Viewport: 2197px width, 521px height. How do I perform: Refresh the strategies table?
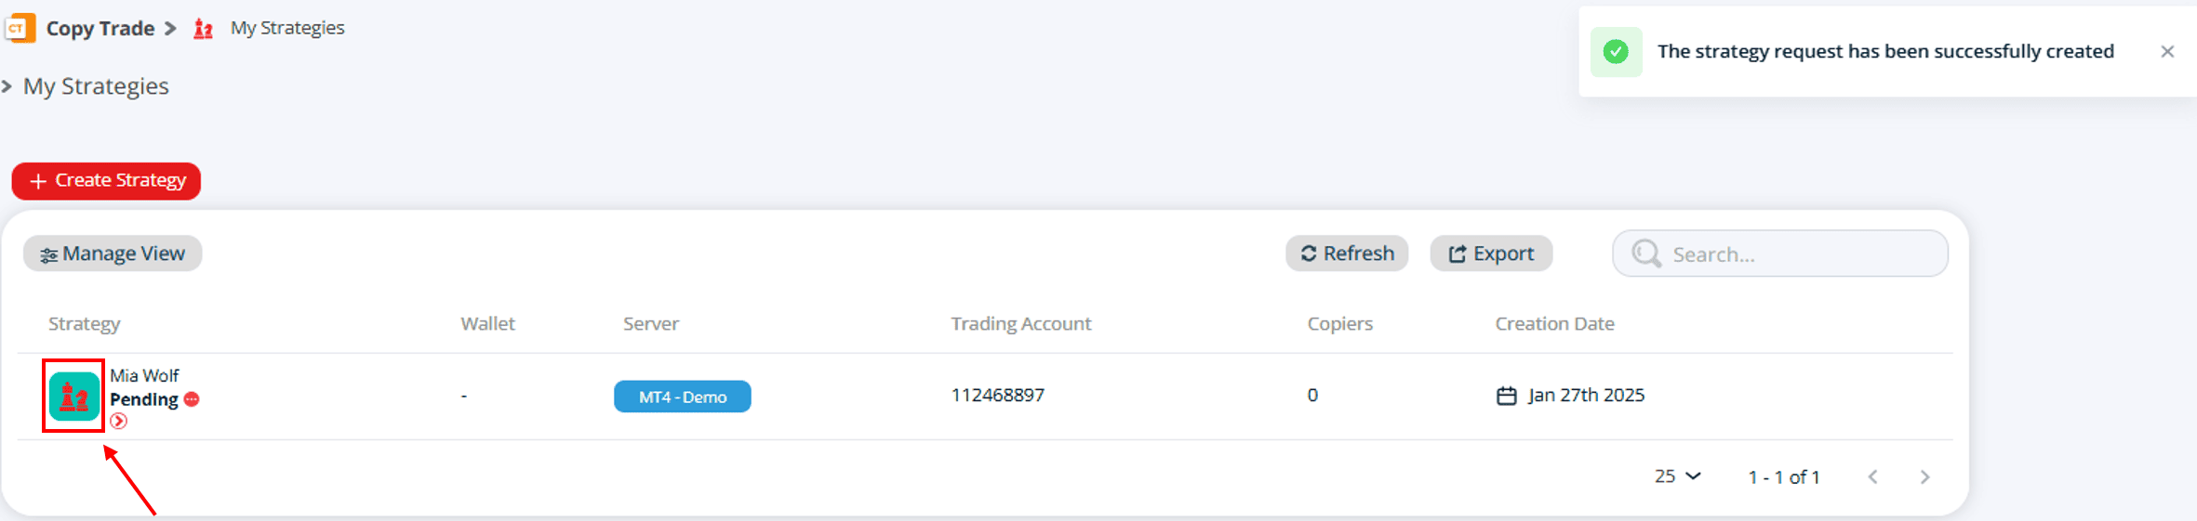(1347, 254)
